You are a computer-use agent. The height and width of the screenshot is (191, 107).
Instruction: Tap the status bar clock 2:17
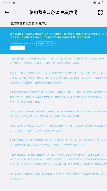[7, 3]
